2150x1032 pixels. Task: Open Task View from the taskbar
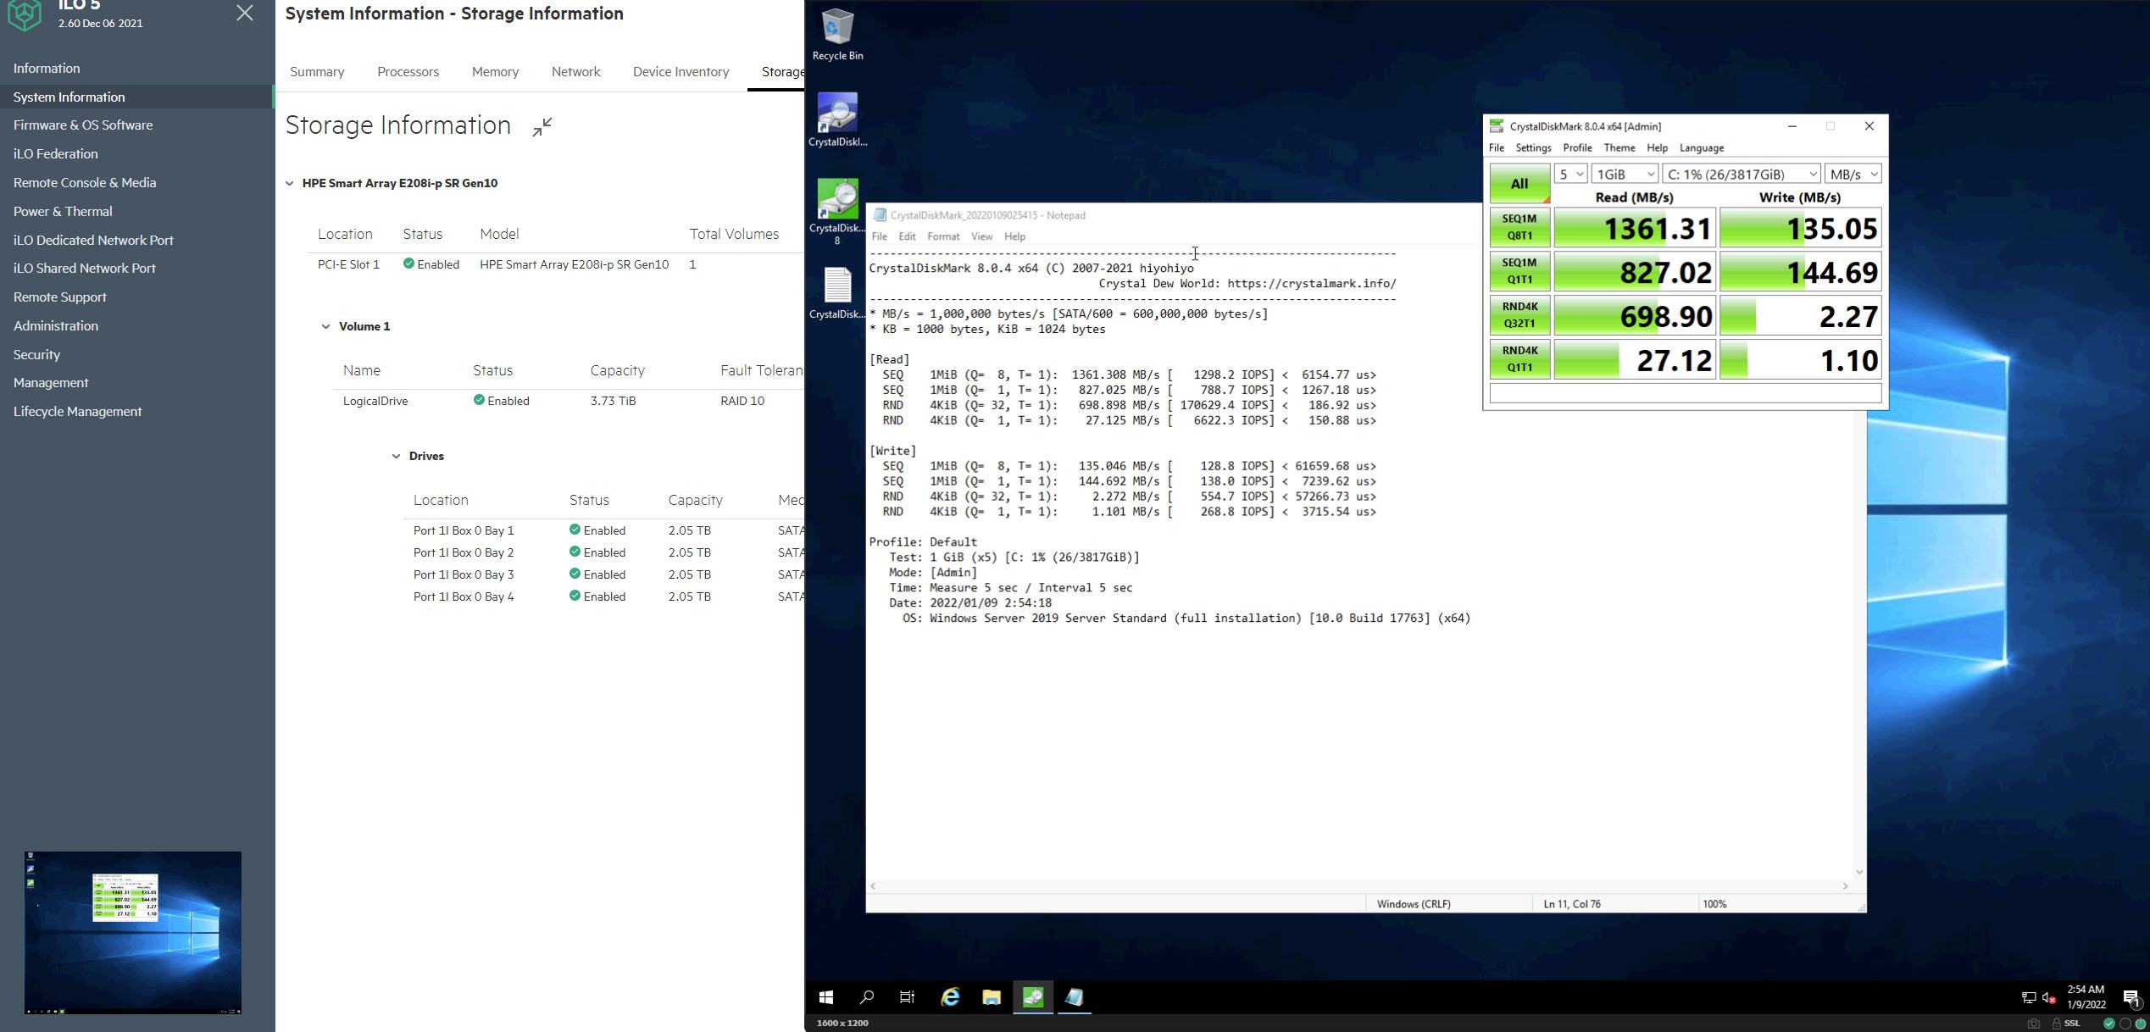tap(908, 997)
